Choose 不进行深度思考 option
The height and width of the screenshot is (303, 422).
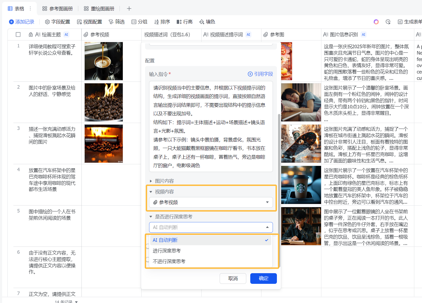click(211, 261)
